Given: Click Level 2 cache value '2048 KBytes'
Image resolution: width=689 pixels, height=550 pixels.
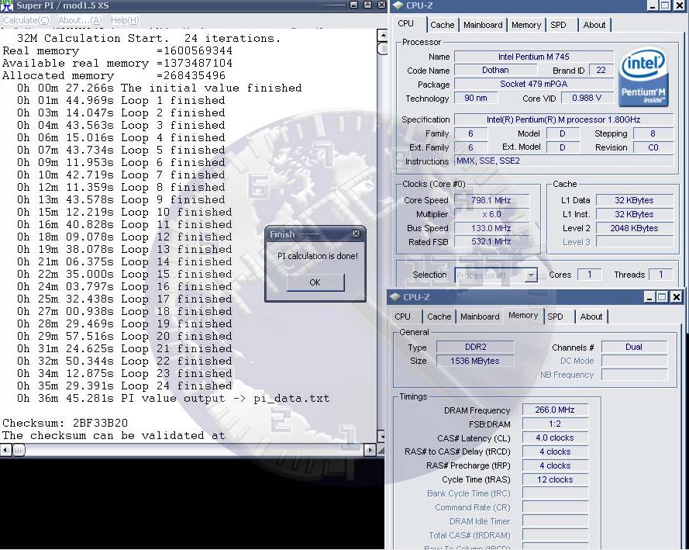Looking at the screenshot, I should click(x=634, y=228).
